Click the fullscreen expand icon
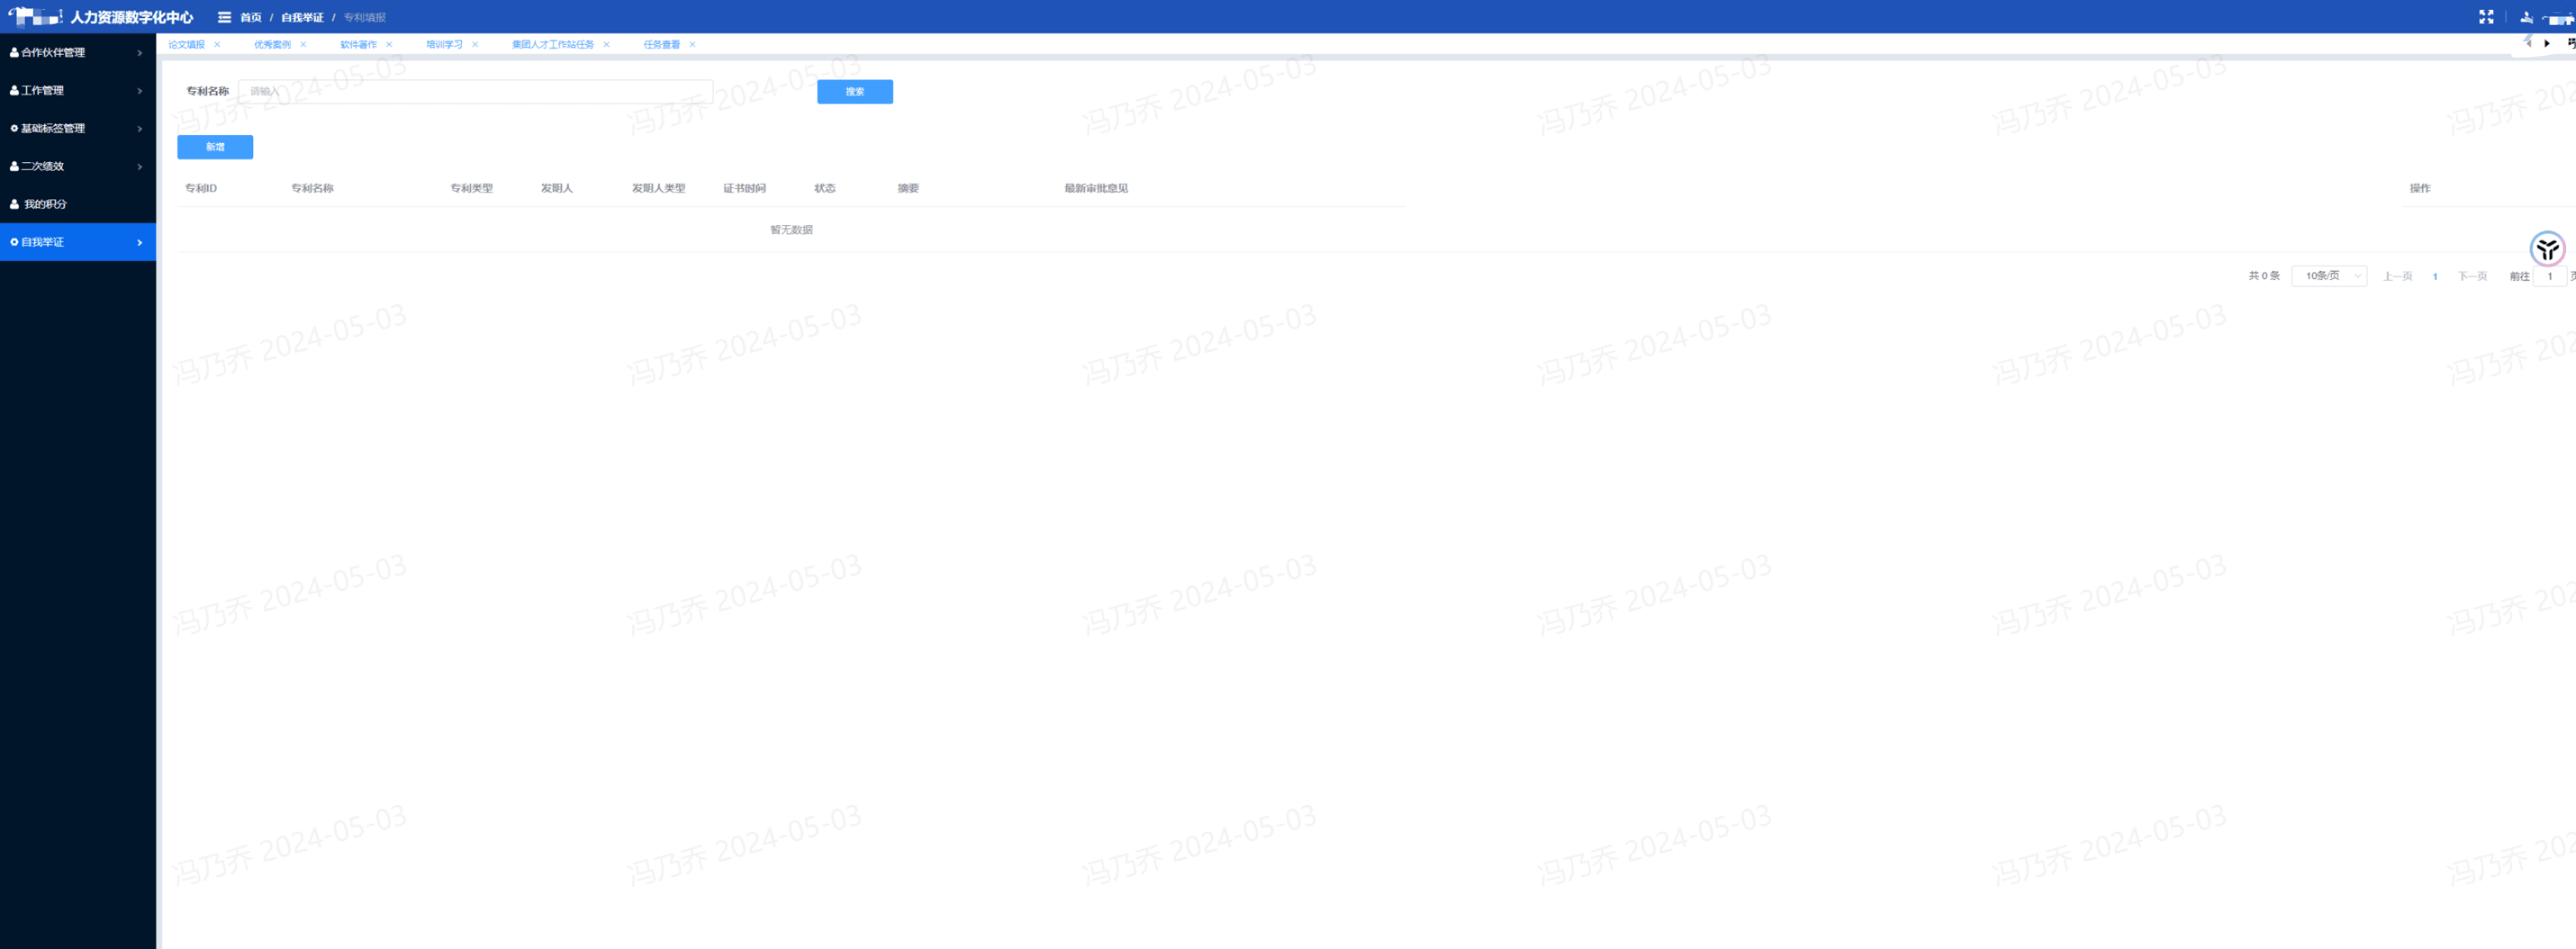Viewport: 2576px width, 949px height. 2486,17
